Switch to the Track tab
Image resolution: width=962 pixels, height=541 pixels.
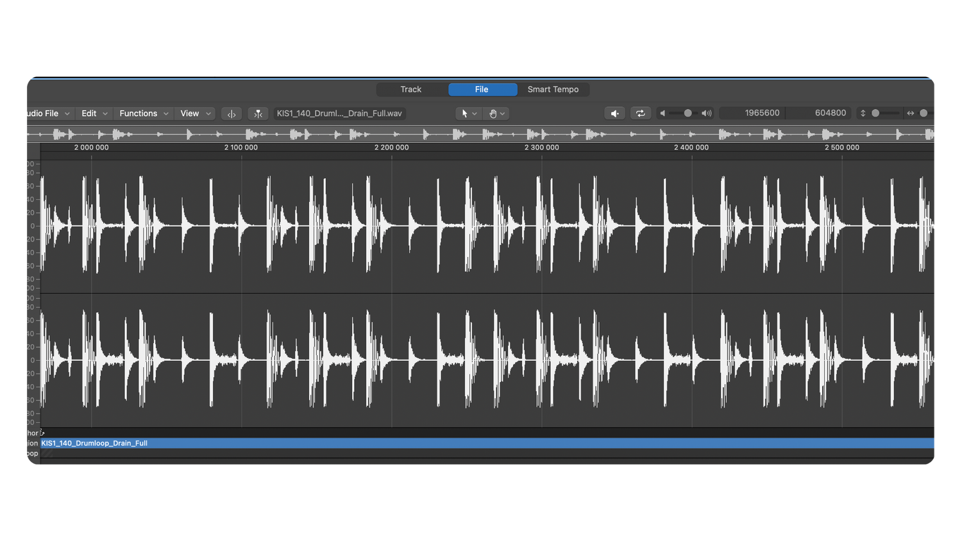410,89
